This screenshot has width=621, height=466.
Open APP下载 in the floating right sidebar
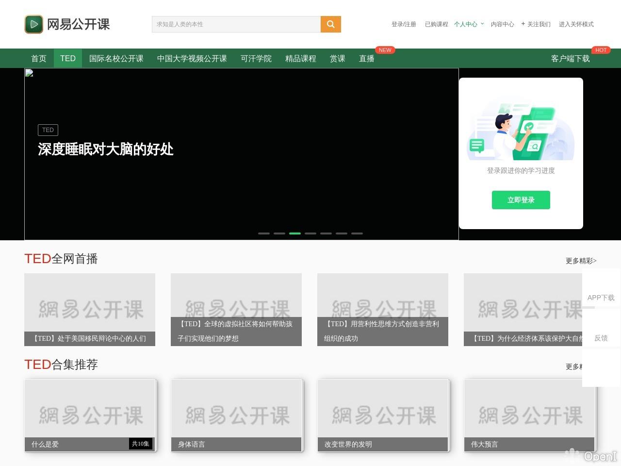(601, 298)
